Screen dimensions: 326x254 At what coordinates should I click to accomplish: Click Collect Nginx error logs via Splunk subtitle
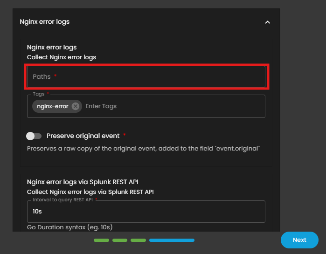[90, 192]
